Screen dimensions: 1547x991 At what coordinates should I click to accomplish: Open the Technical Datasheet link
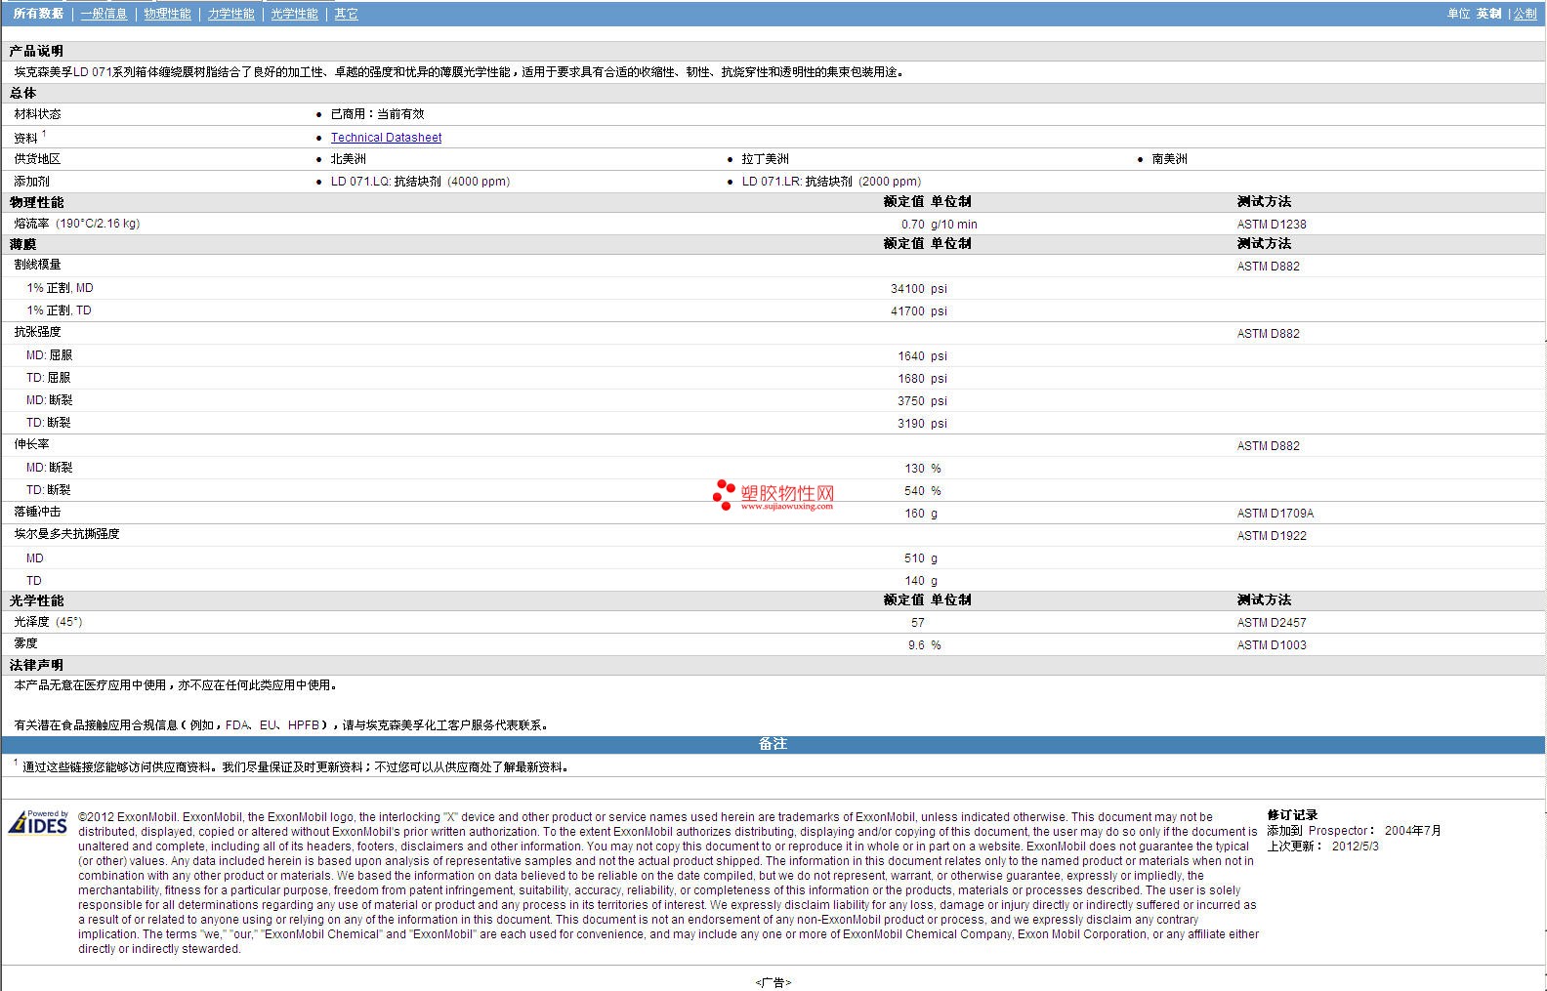386,138
